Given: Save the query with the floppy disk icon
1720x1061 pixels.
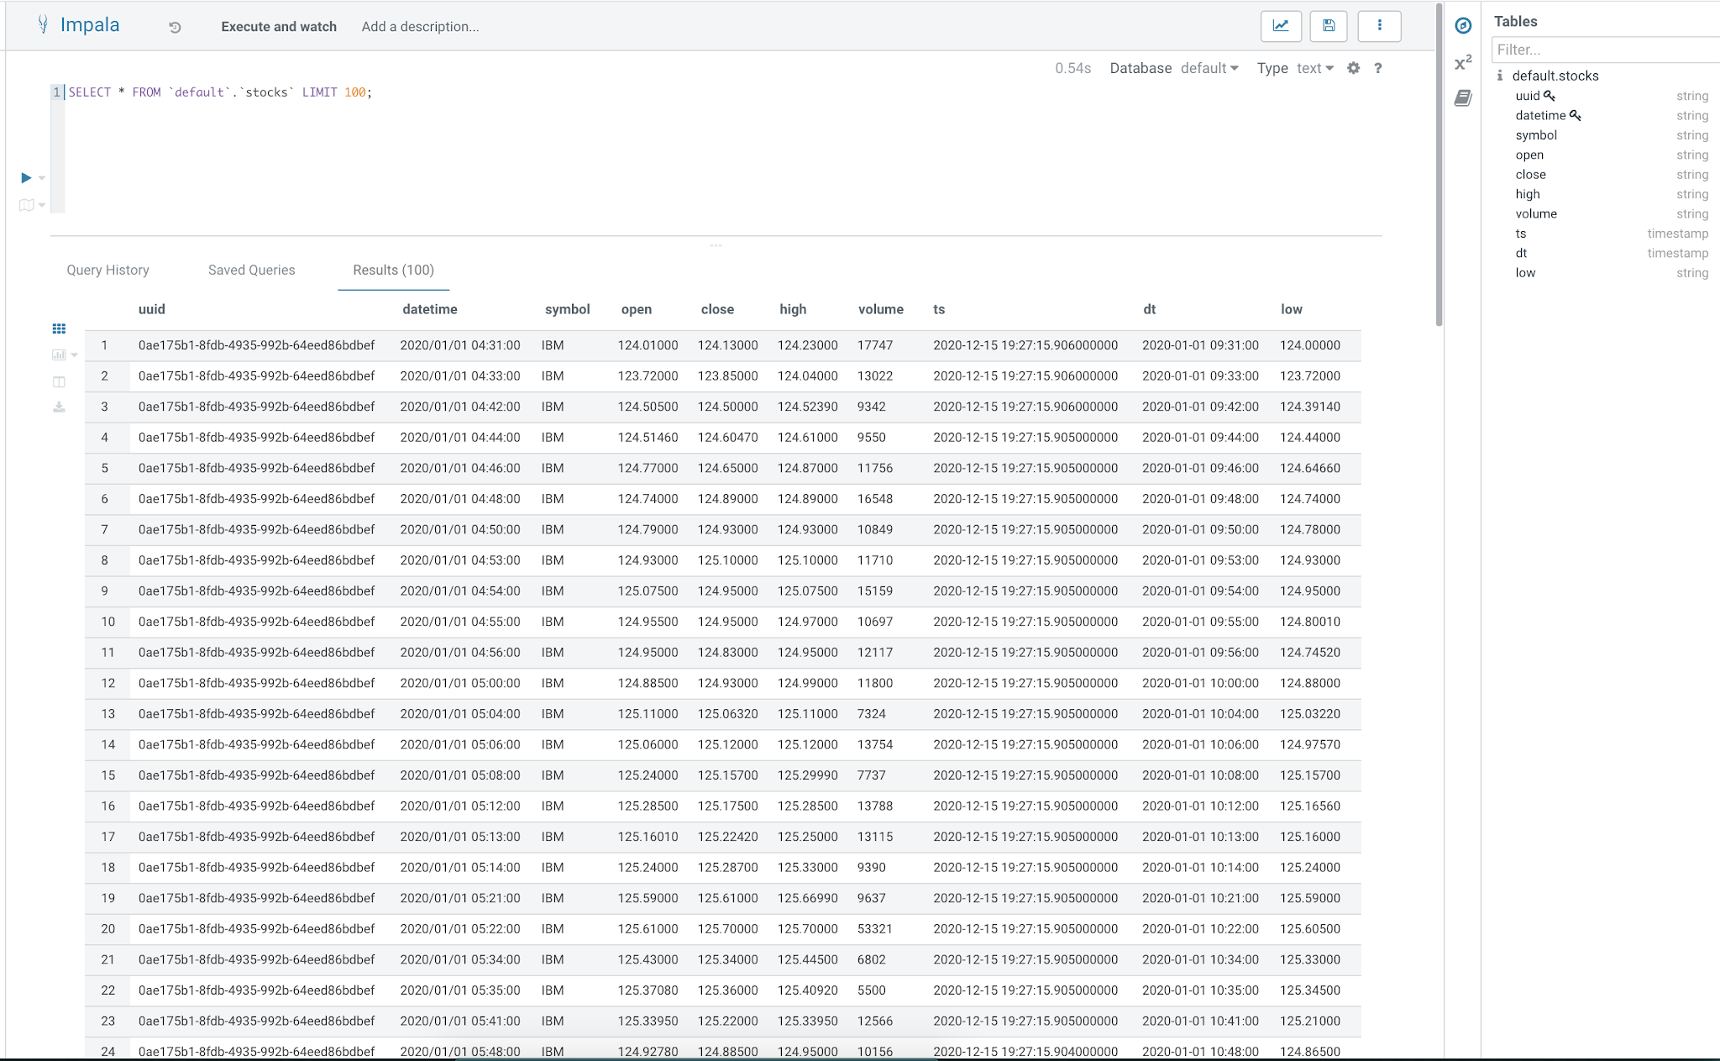Looking at the screenshot, I should click(1329, 26).
